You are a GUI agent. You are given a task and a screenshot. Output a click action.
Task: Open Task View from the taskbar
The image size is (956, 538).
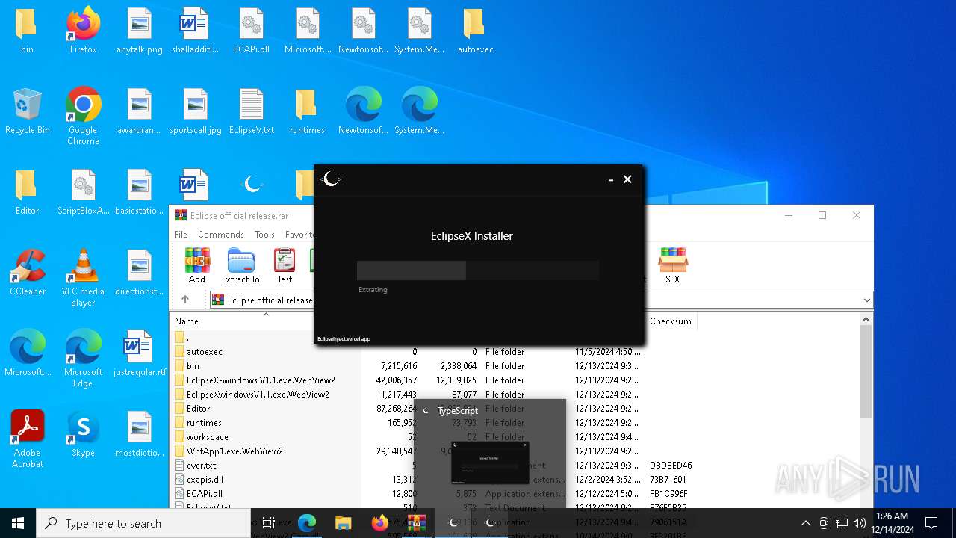coord(269,523)
